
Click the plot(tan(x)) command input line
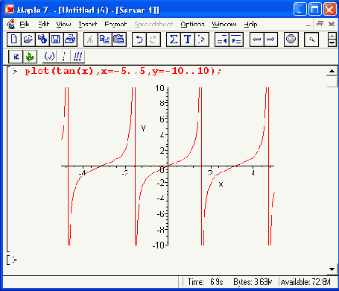(x=123, y=71)
